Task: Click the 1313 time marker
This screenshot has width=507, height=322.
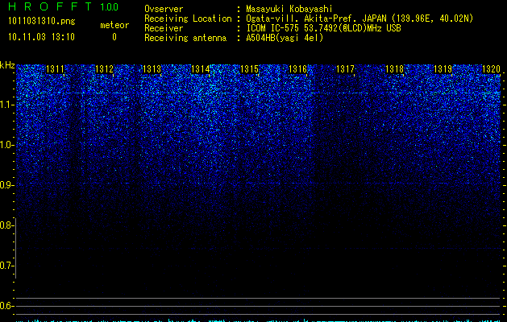Action: coord(152,69)
